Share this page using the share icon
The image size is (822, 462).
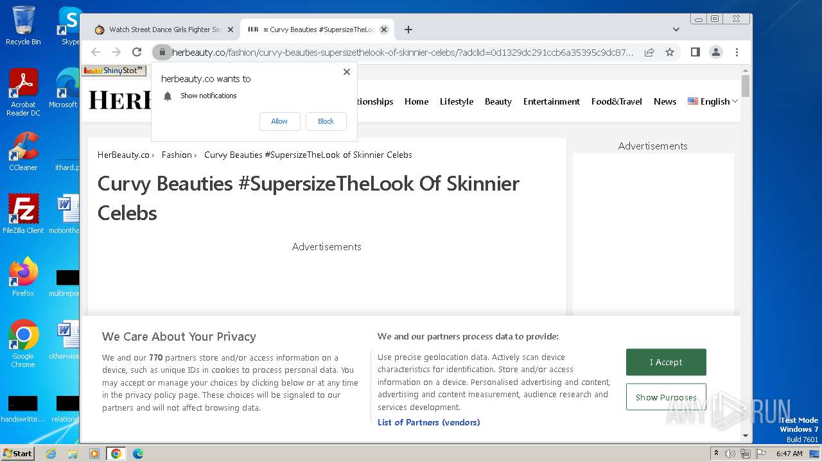coord(649,52)
